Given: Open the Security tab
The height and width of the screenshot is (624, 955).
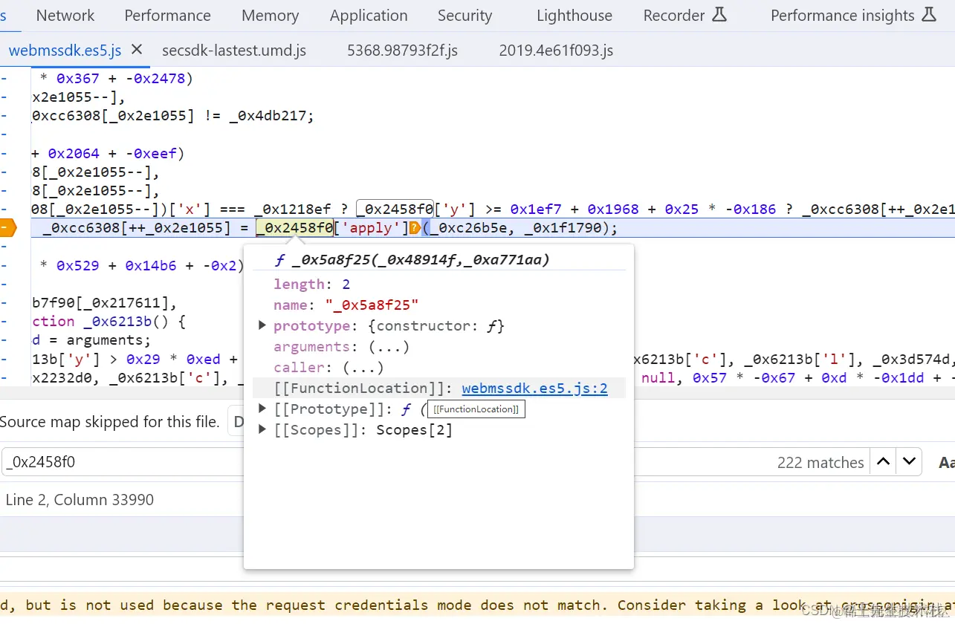Looking at the screenshot, I should point(464,16).
